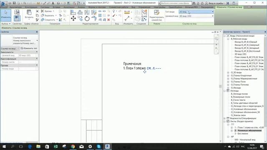
Task: Close the Диспетчер проекта panel
Action: pyautogui.click(x=265, y=32)
